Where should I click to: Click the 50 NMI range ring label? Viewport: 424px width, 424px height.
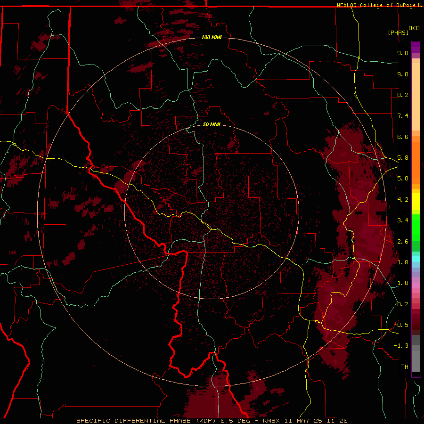(x=212, y=124)
